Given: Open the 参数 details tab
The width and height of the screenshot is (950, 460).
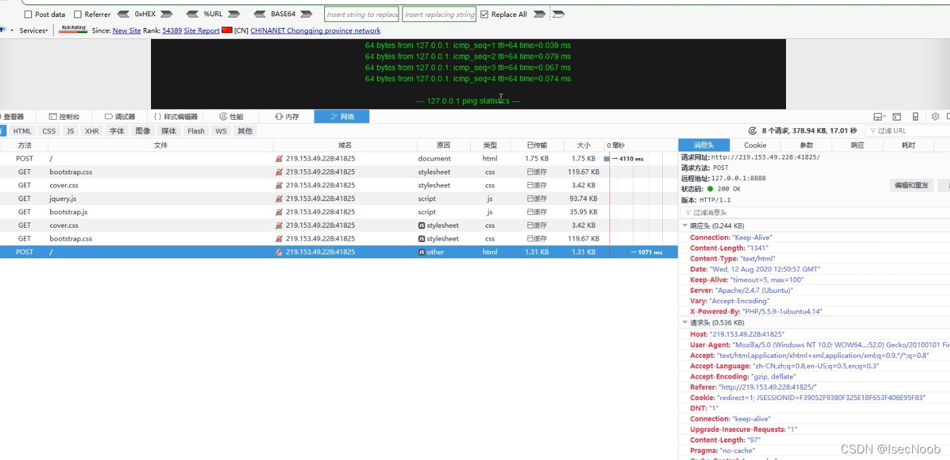Looking at the screenshot, I should coord(806,145).
